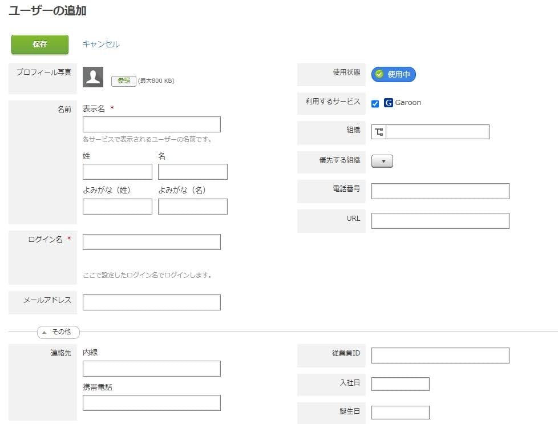Click 参照 to browse for a photo
This screenshot has height=424, width=558.
[x=124, y=80]
